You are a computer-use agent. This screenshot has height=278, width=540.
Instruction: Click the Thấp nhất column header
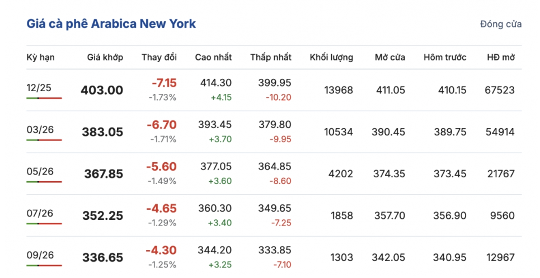point(271,57)
